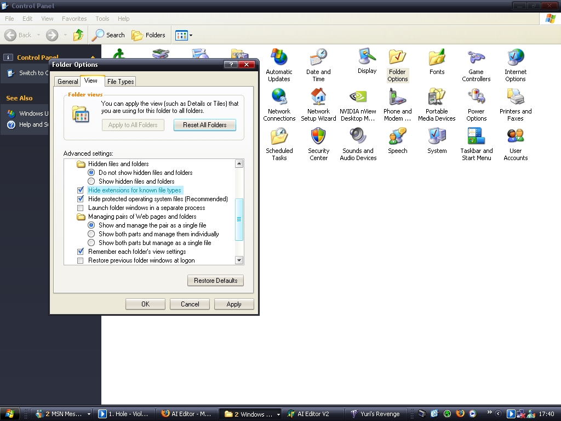
Task: Enable Launch folder windows in separate process
Action: [81, 208]
